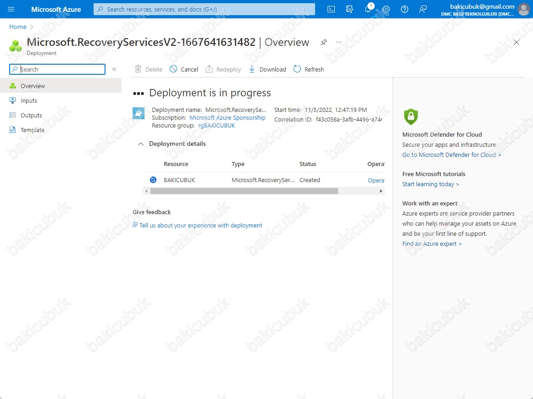The image size is (533, 399).
Task: Open Cloud Shell from the top bar
Action: tap(331, 9)
